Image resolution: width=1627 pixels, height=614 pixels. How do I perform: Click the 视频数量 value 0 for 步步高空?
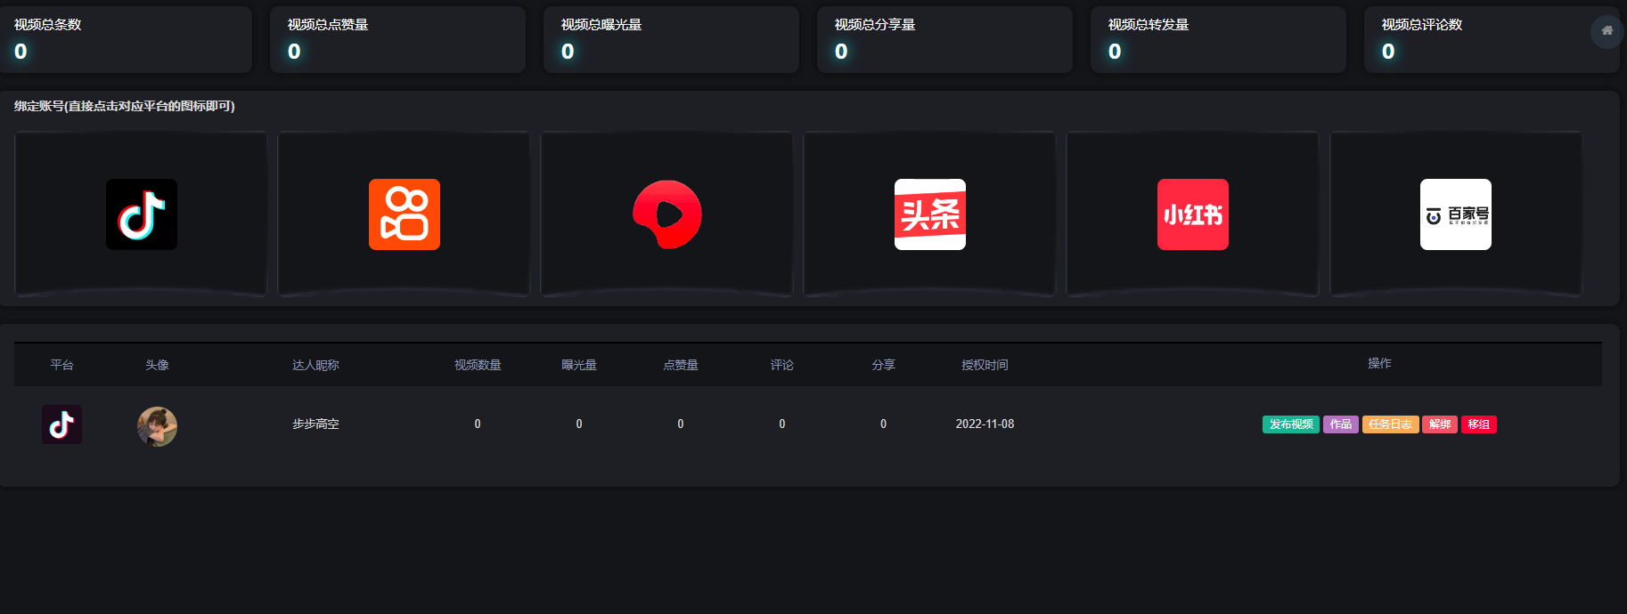[x=478, y=424]
